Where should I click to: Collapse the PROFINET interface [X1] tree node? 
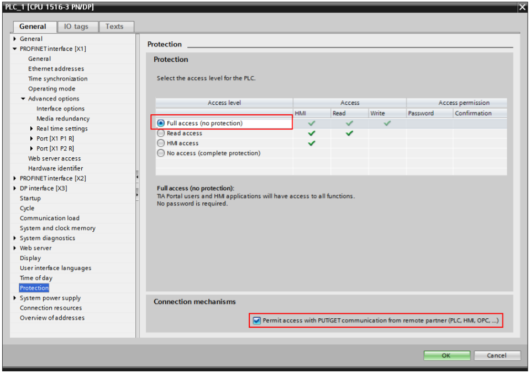click(14, 49)
